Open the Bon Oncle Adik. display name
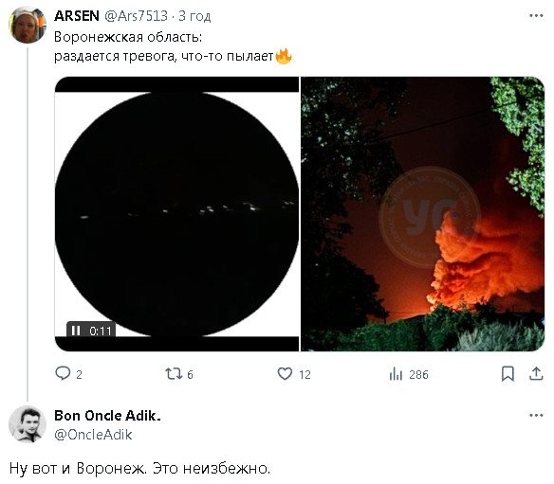 tap(108, 416)
